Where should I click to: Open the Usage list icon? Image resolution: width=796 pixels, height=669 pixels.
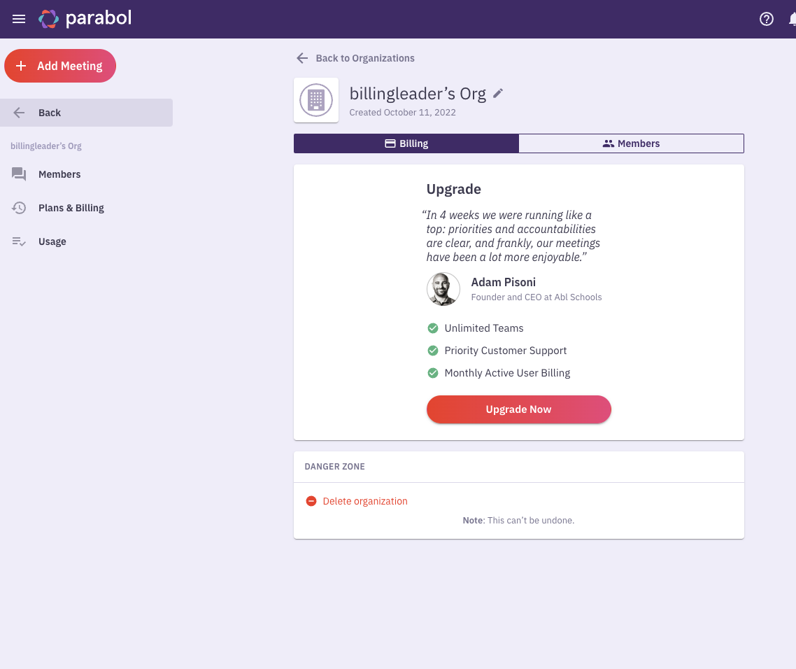19,241
